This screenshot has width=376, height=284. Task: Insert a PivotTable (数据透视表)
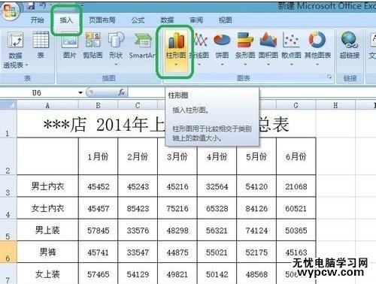[16, 50]
